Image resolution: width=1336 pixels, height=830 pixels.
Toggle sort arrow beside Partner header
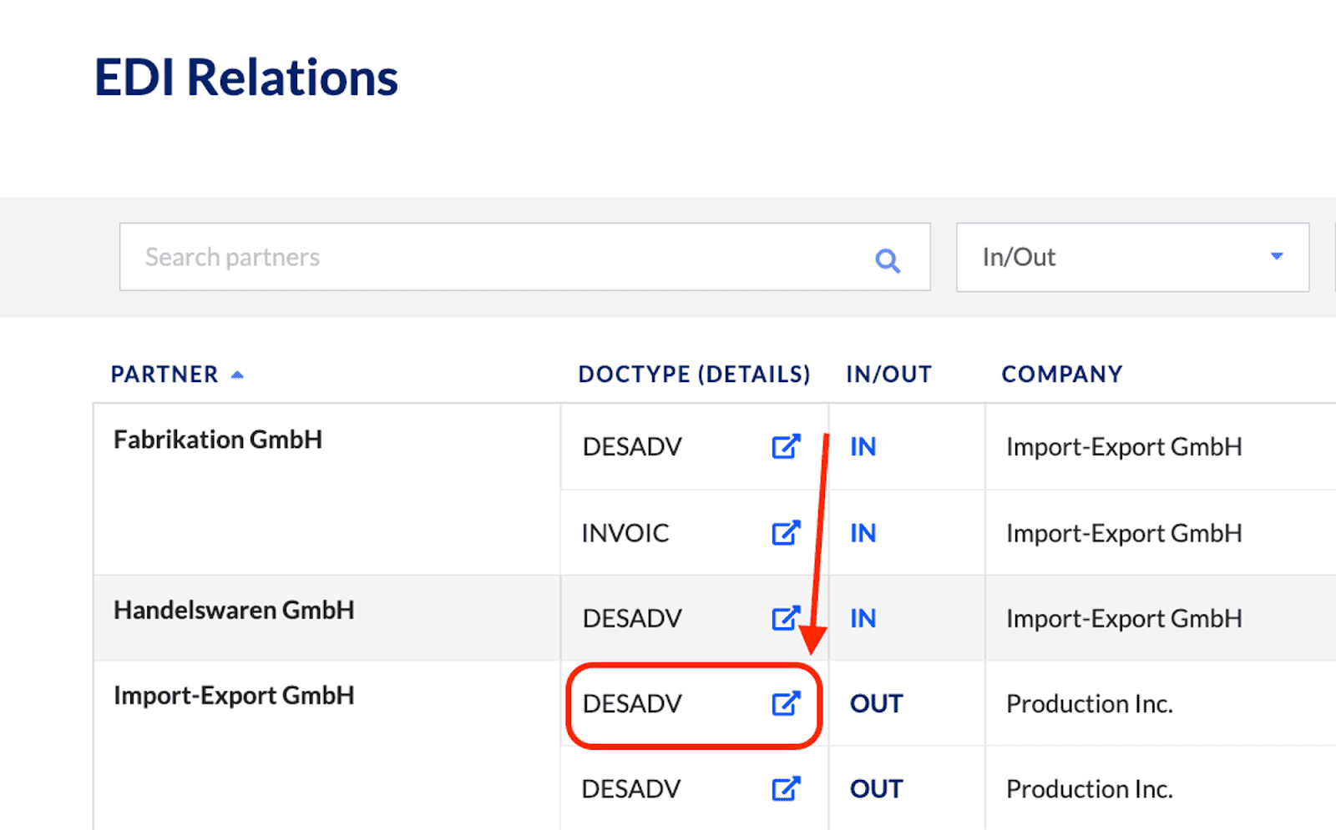[238, 375]
